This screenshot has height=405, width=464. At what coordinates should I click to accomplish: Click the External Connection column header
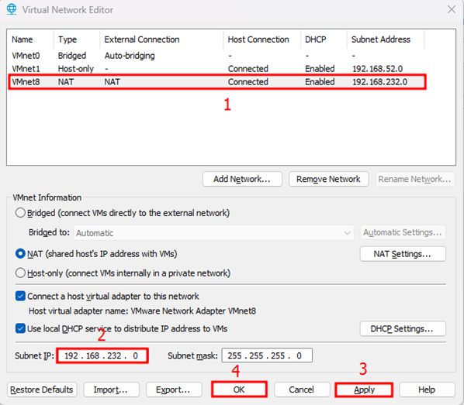click(161, 39)
